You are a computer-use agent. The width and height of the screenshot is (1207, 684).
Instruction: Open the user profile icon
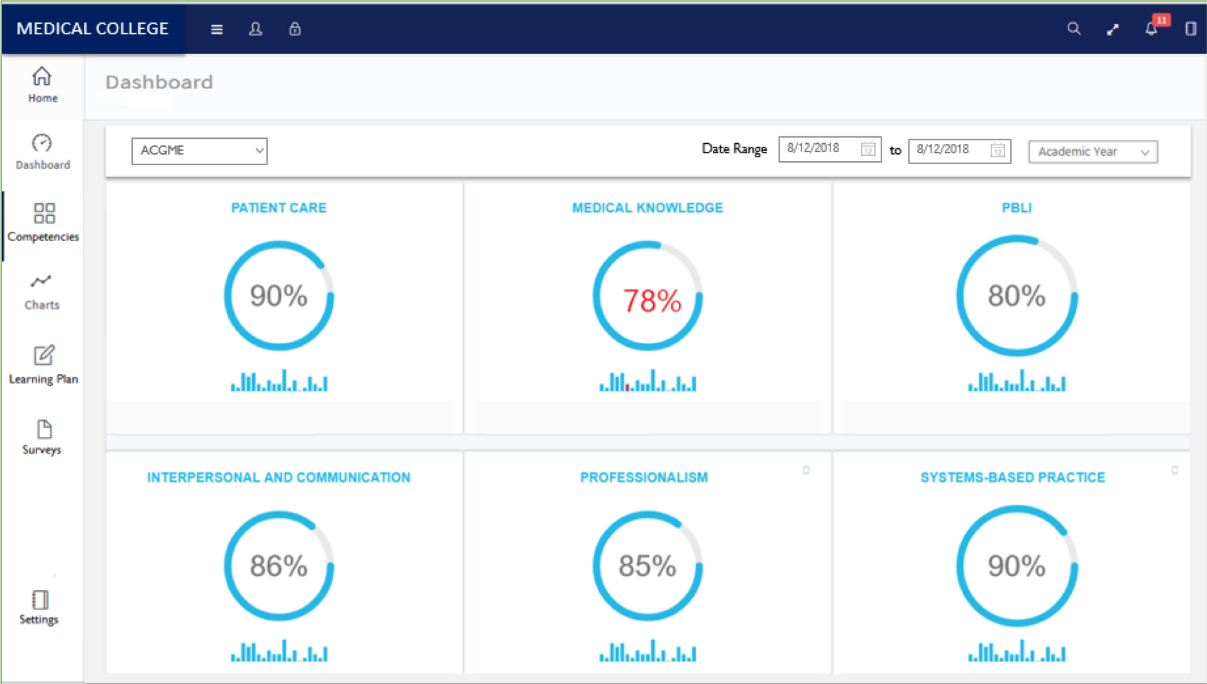255,30
